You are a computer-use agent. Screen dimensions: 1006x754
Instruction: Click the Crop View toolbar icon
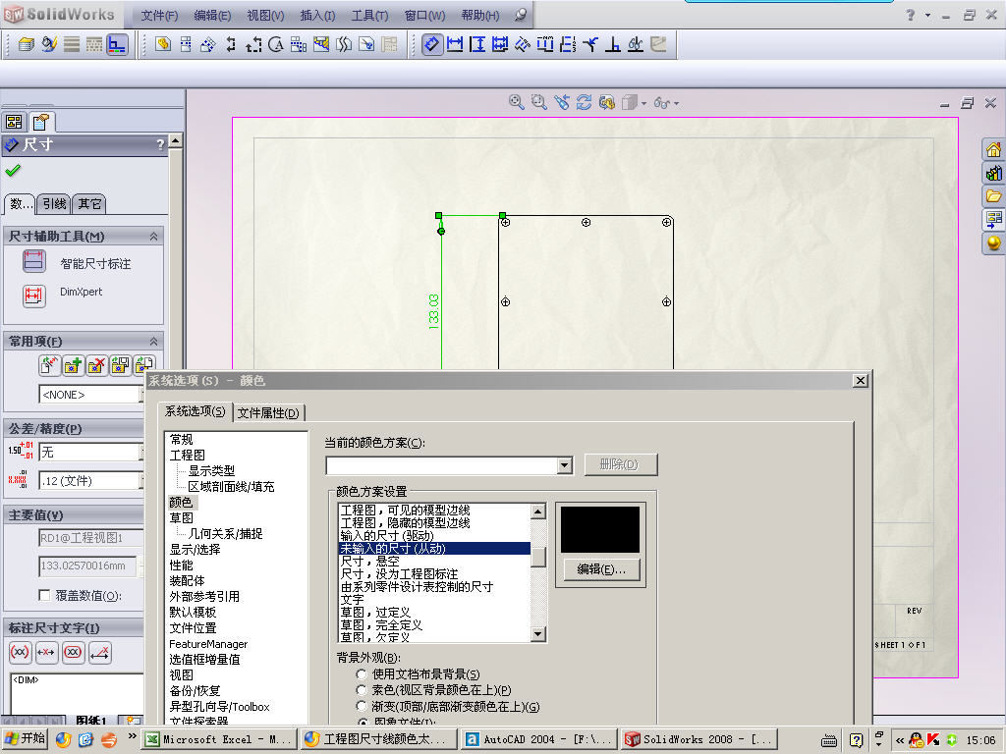coord(366,44)
